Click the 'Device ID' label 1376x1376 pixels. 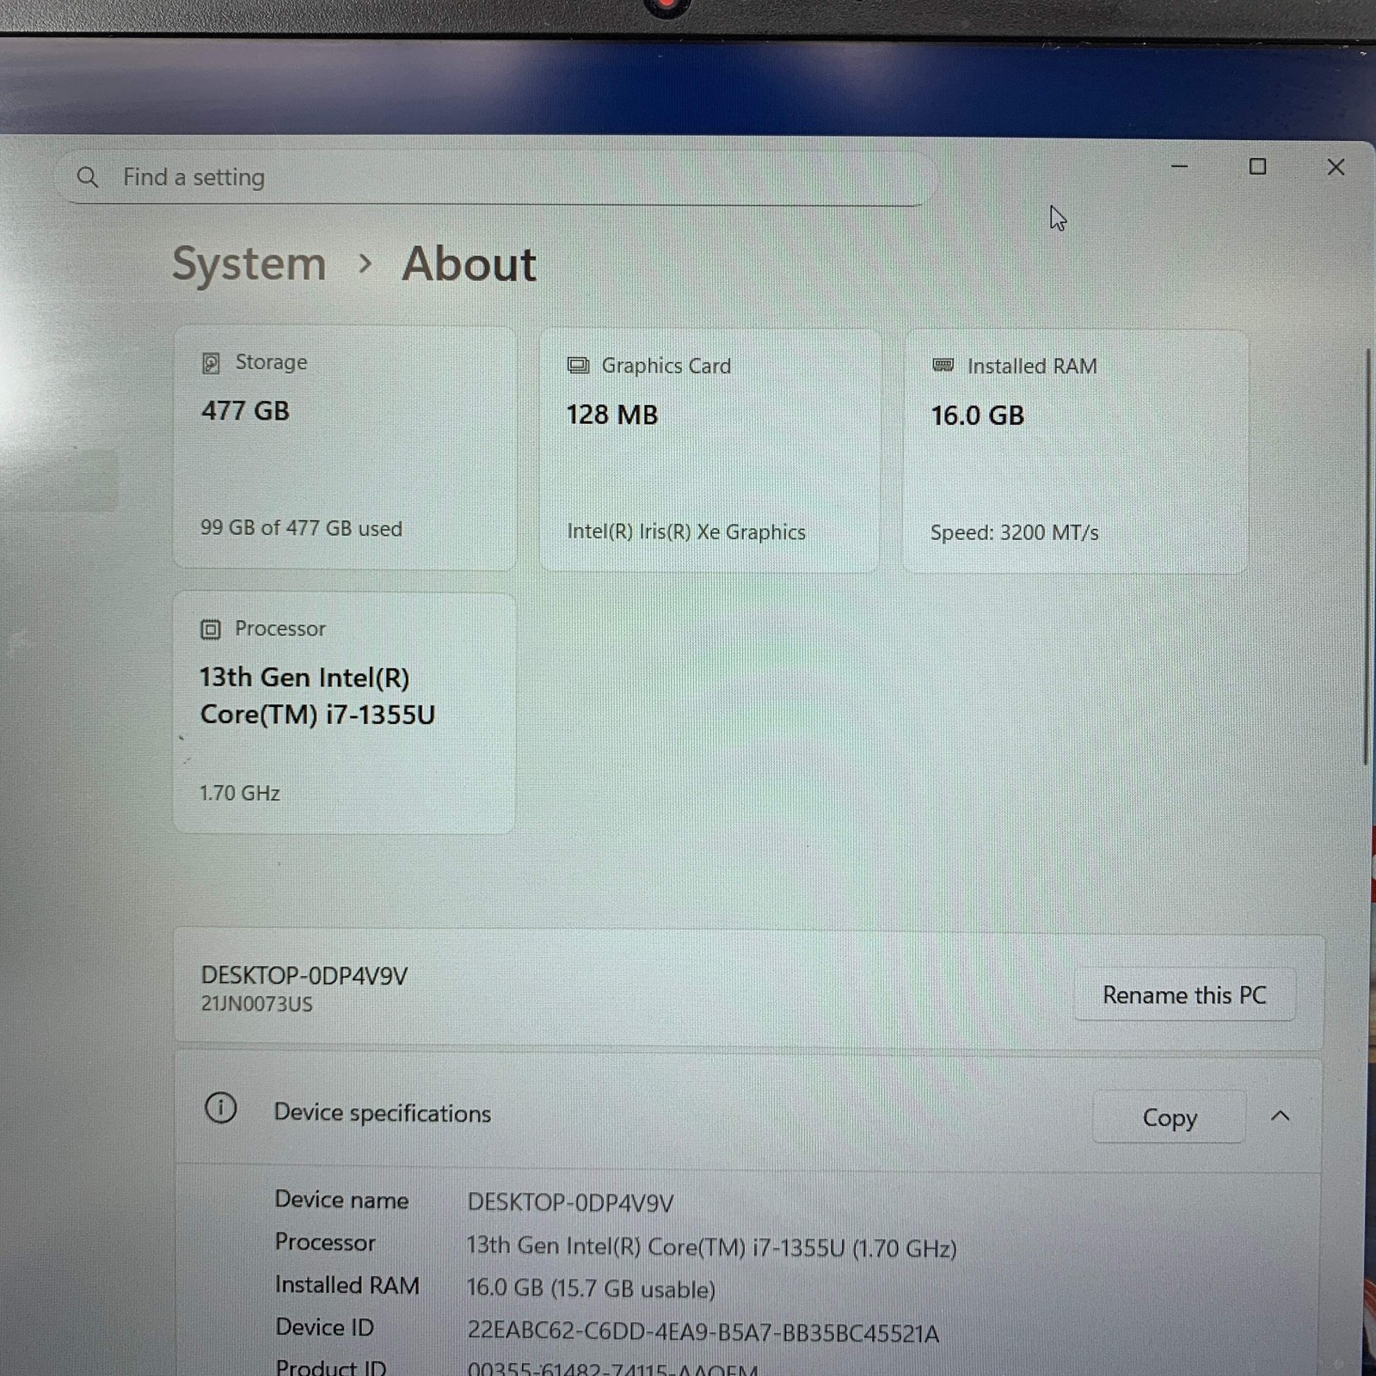[x=324, y=1327]
